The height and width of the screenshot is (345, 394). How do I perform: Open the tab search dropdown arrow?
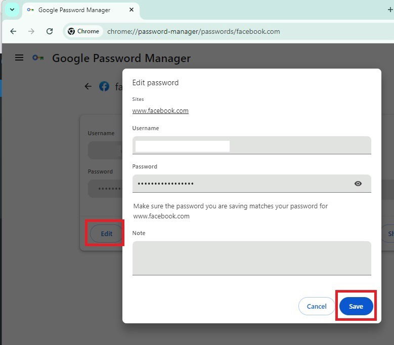click(x=12, y=10)
